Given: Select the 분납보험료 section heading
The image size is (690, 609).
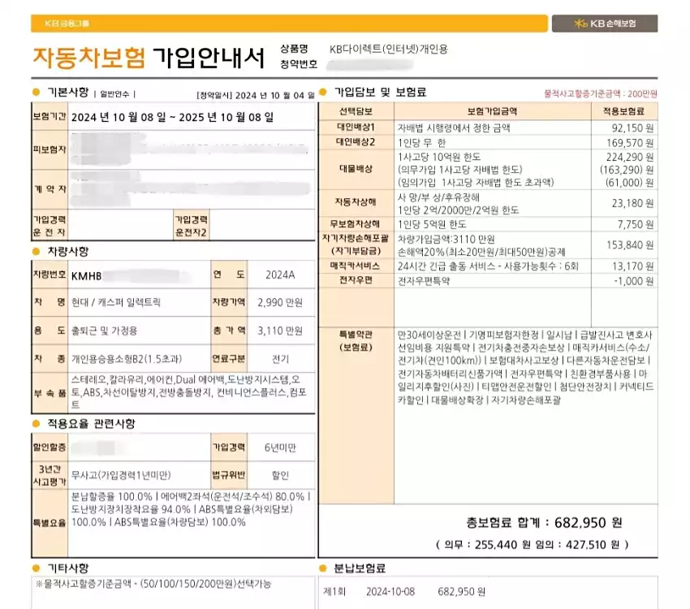Looking at the screenshot, I should click(x=360, y=568).
